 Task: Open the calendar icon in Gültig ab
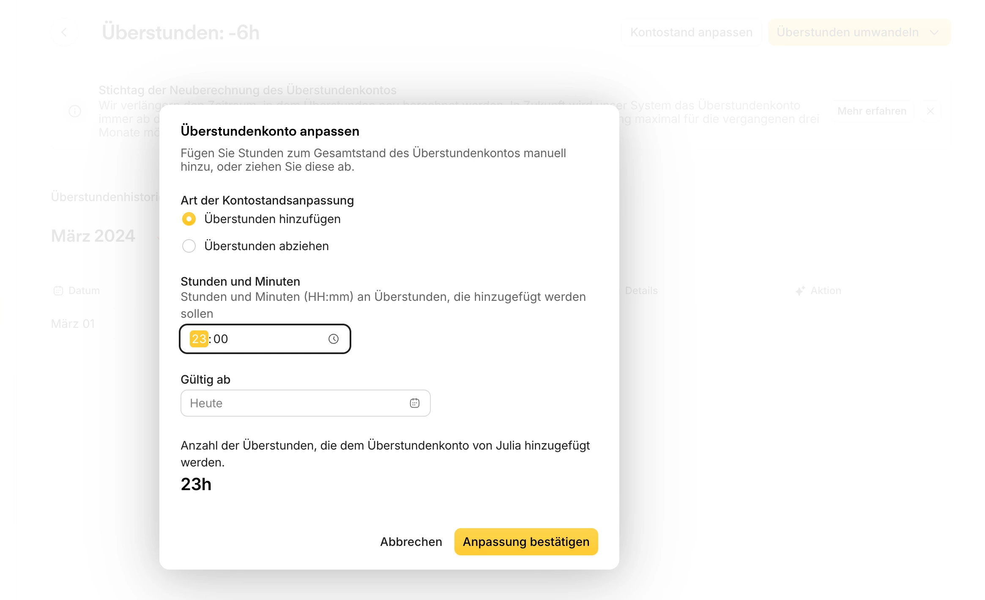[415, 403]
